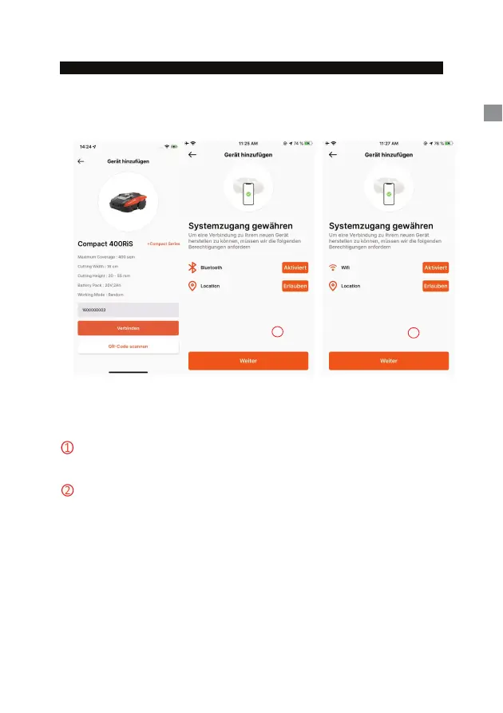Viewport: 503px width, 713px height.
Task: Tap back arrow on the Bluetooth permission screen
Action: pyautogui.click(x=192, y=155)
